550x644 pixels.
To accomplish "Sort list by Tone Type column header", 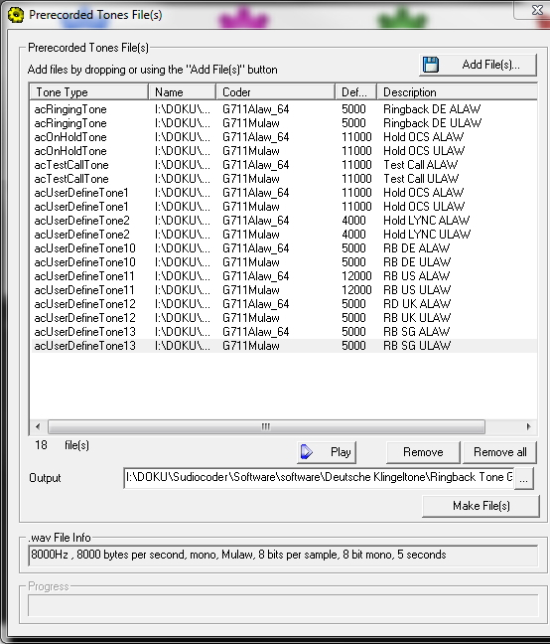I will coord(89,92).
